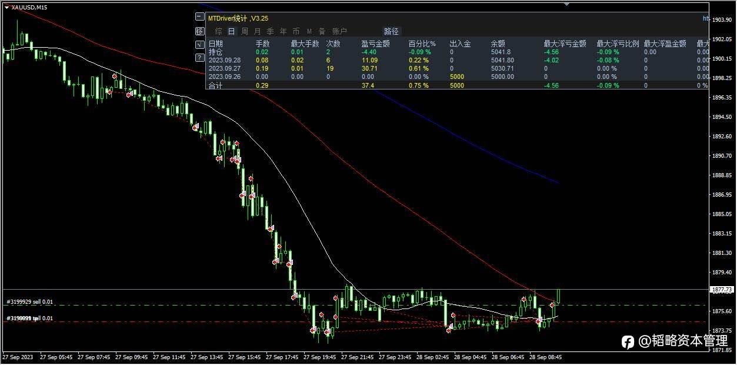The image size is (737, 365).
Task: Click the 路径 path button
Action: (391, 31)
